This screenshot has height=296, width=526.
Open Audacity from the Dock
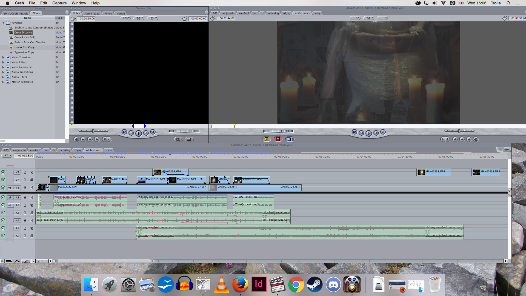(184, 284)
